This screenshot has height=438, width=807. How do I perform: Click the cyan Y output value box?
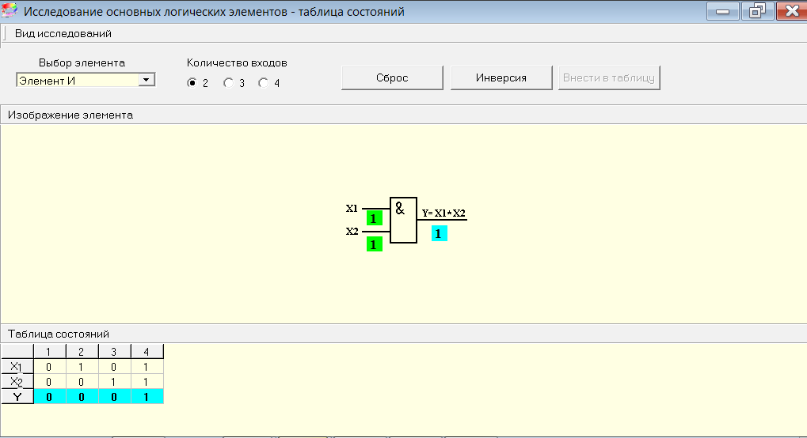[x=439, y=233]
